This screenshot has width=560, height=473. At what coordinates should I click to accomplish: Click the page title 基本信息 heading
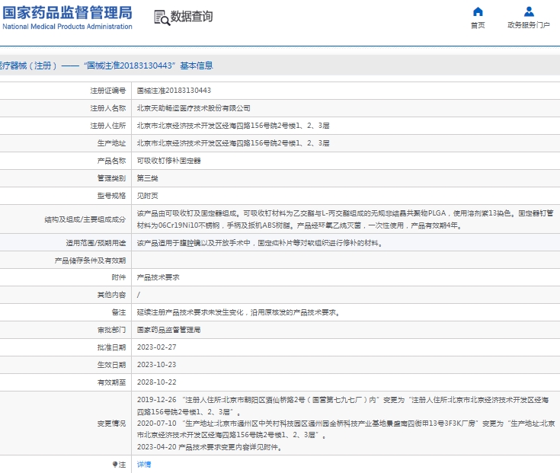tap(197, 66)
